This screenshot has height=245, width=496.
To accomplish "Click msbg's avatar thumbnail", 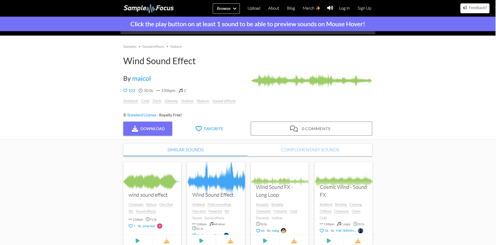I will click(x=283, y=230).
